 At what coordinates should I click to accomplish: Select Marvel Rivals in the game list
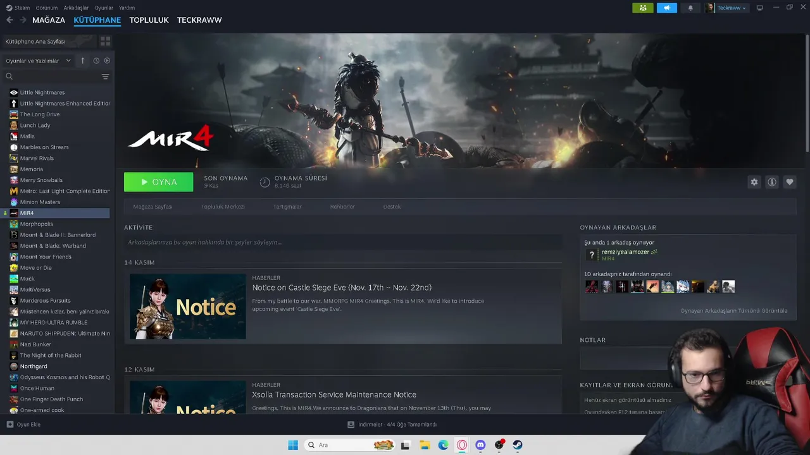(x=37, y=158)
